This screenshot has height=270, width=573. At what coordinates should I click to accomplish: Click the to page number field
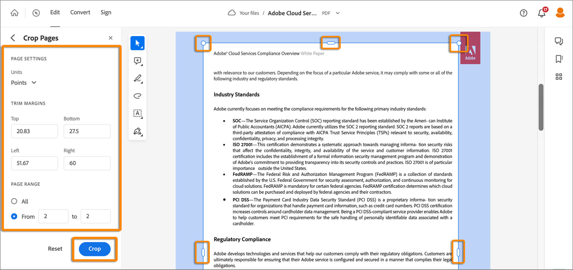click(95, 216)
